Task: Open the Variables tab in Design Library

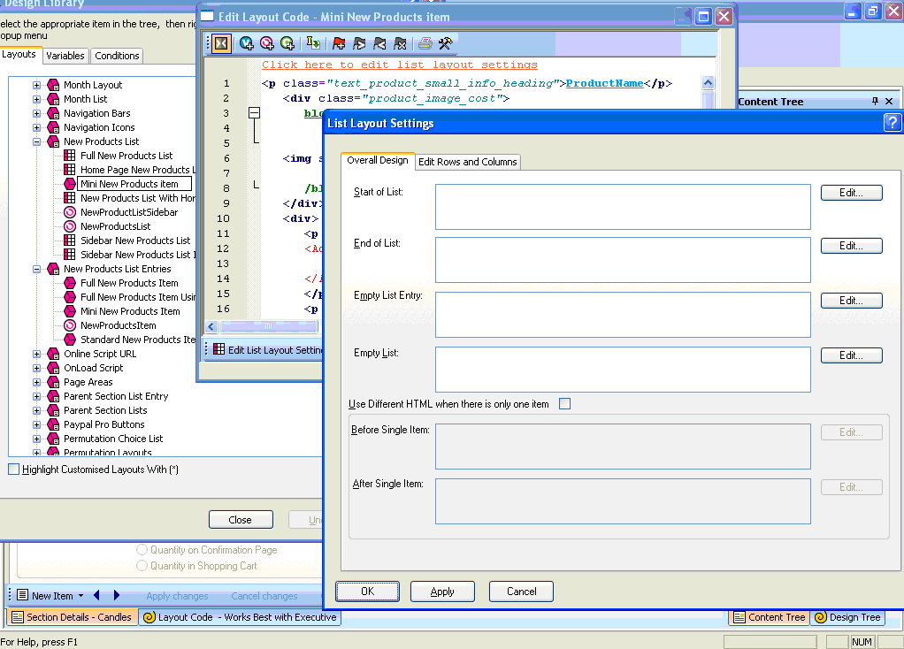Action: 65,56
